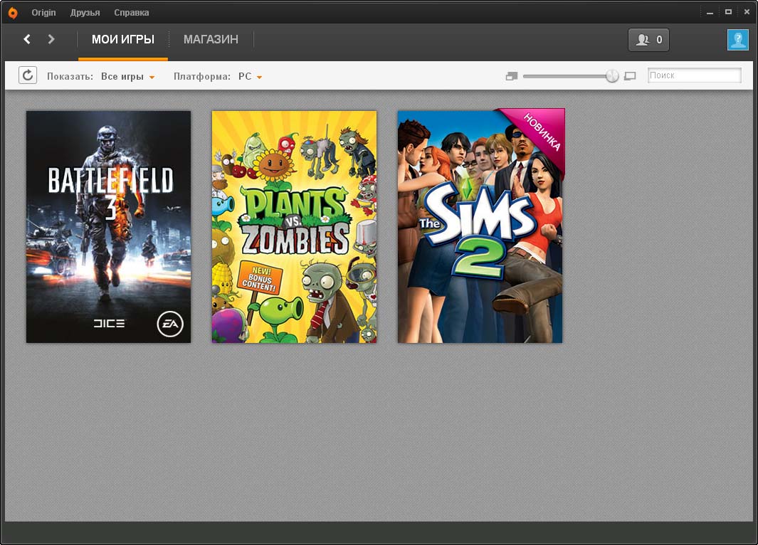This screenshot has width=758, height=545.
Task: Switch to the МОИ ИГРЫ tab
Action: tap(123, 39)
